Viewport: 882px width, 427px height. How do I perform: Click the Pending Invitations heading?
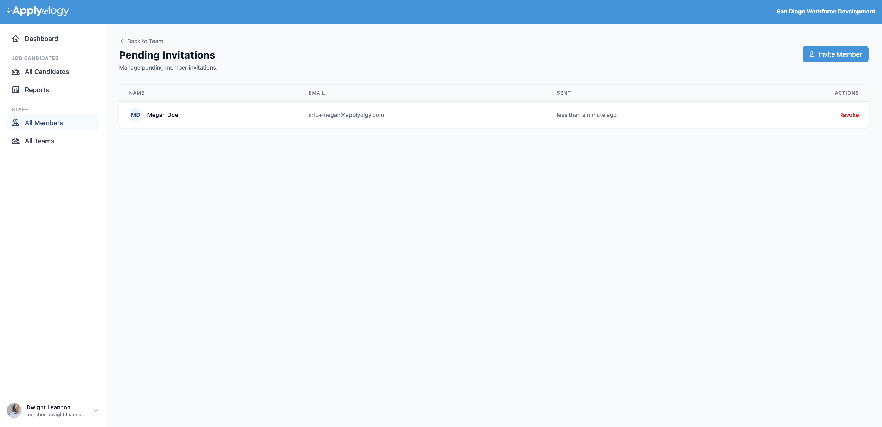pyautogui.click(x=167, y=55)
